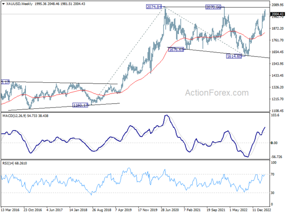The image size is (286, 214).
Task: Select the 1676.65 support label
Action: 176,49
